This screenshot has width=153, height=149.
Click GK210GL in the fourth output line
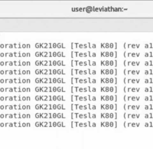pos(50,72)
